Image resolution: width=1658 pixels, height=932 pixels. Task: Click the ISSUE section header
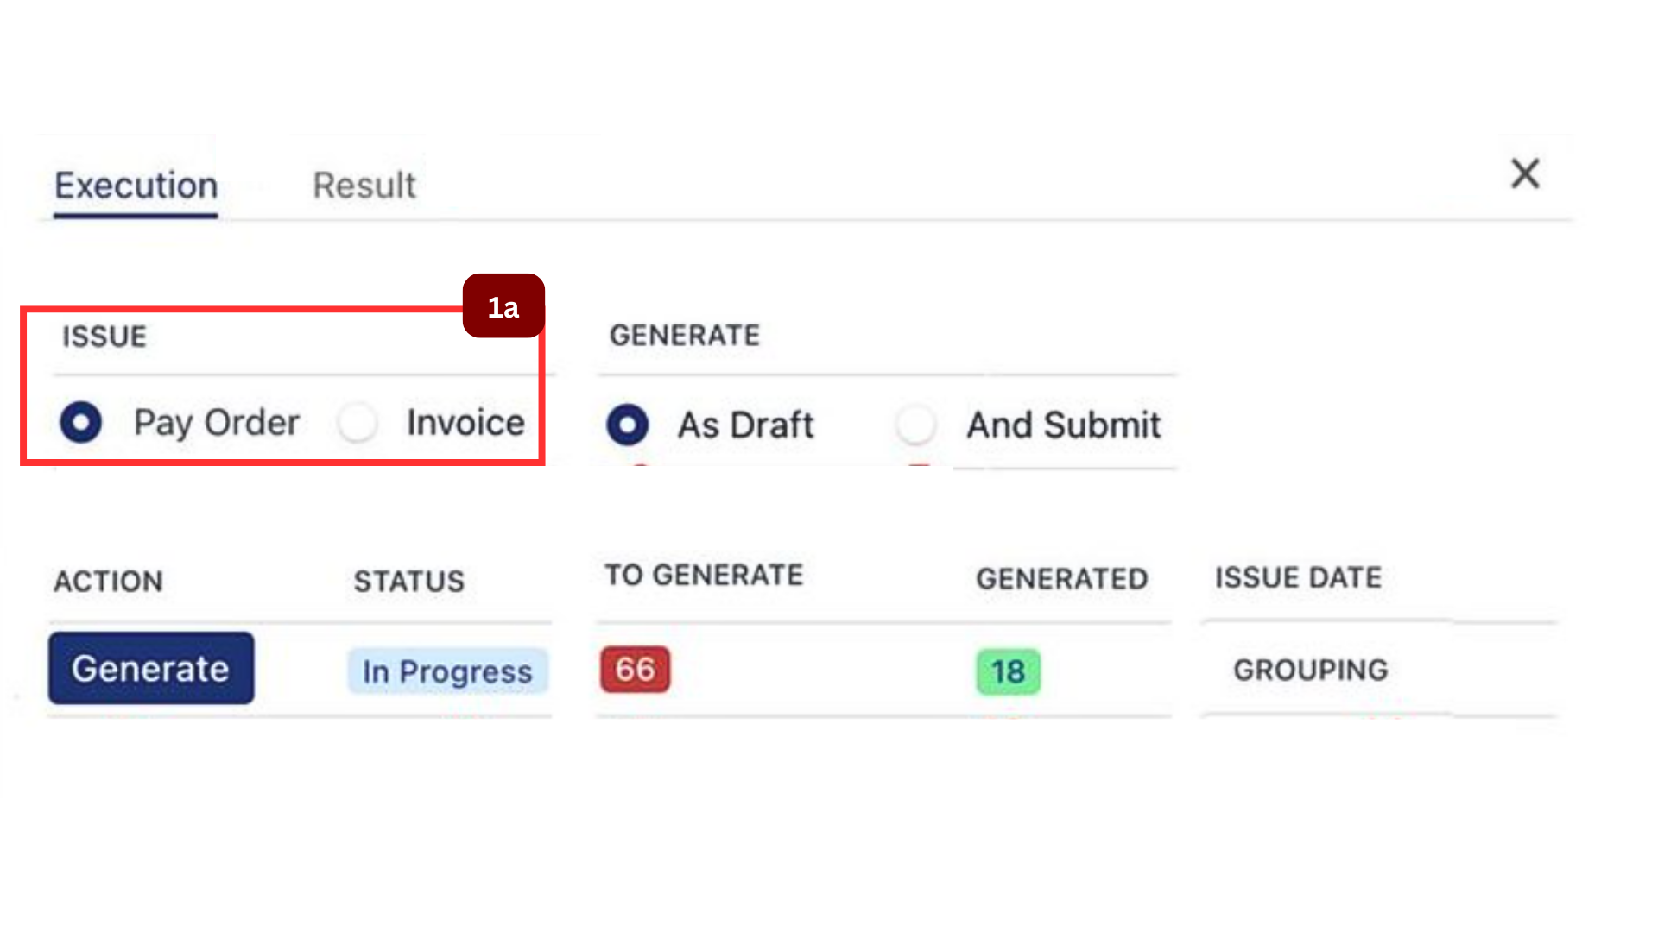[104, 337]
